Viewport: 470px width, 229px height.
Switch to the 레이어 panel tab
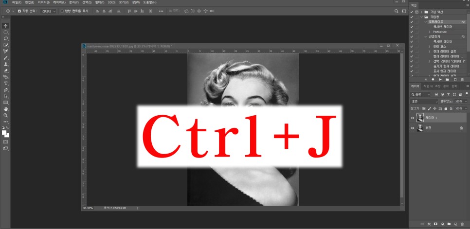point(415,86)
